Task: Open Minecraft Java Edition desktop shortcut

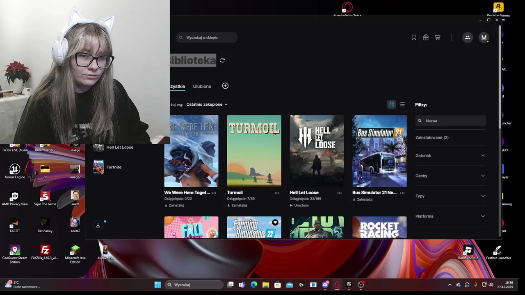Action: (x=75, y=254)
